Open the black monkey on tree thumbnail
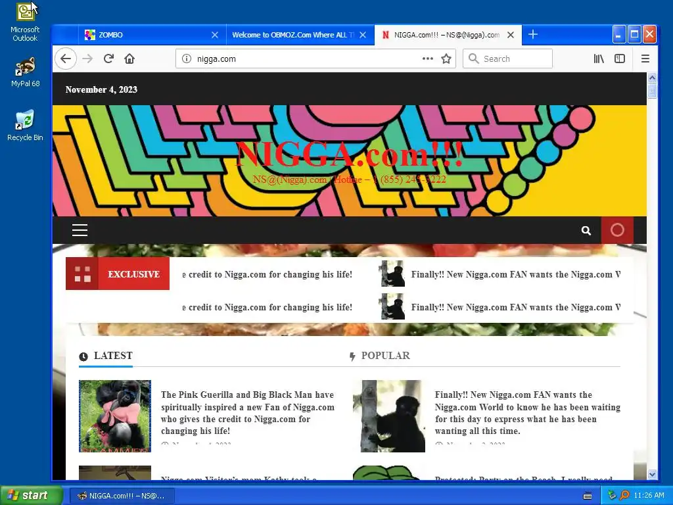Screen dimensions: 673x505 pyautogui.click(x=389, y=416)
